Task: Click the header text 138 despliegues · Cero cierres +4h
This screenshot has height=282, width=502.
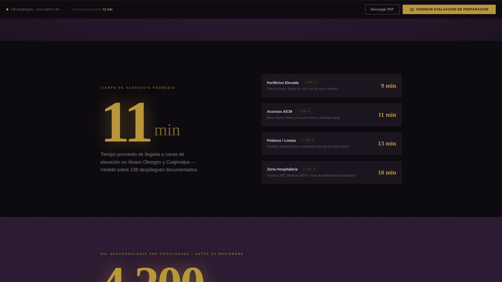Action: (35, 9)
